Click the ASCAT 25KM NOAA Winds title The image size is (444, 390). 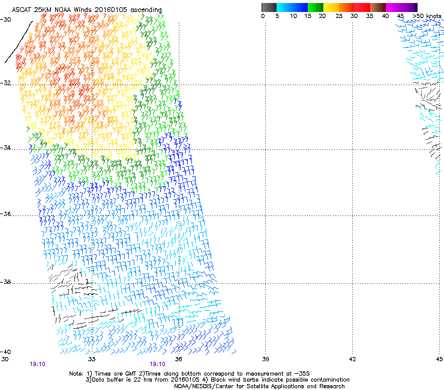86,10
